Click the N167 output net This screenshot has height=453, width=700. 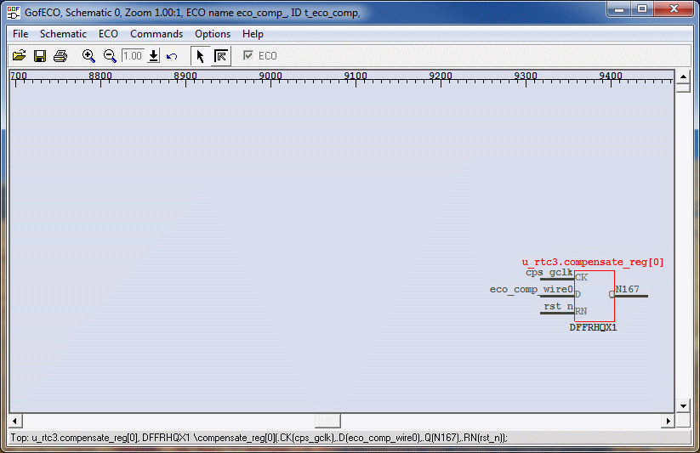[631, 295]
